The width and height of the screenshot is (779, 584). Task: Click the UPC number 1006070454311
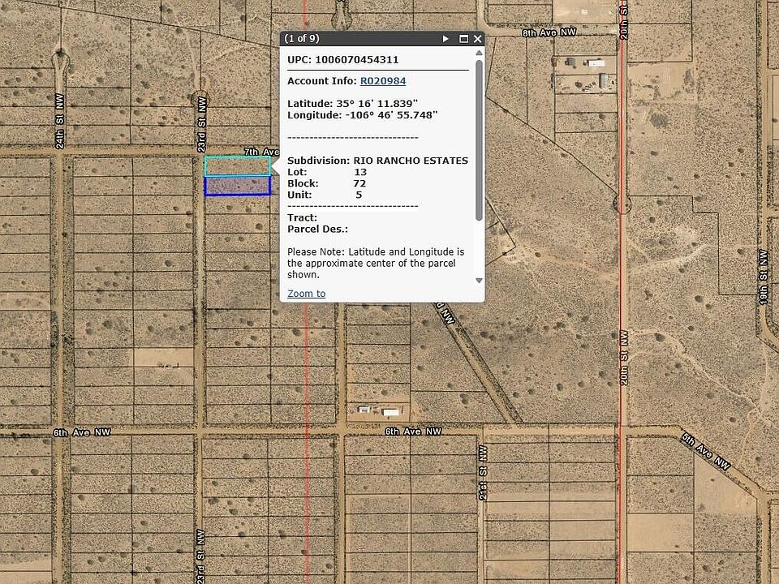point(357,60)
